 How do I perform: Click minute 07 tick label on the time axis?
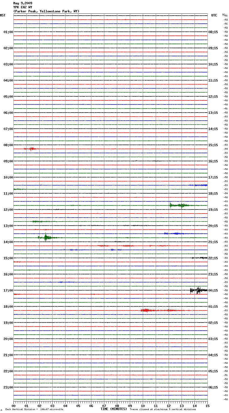(104, 406)
